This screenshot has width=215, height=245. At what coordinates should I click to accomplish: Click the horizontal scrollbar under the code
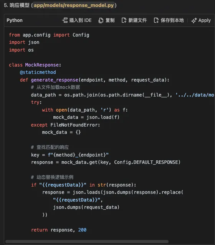point(87,242)
